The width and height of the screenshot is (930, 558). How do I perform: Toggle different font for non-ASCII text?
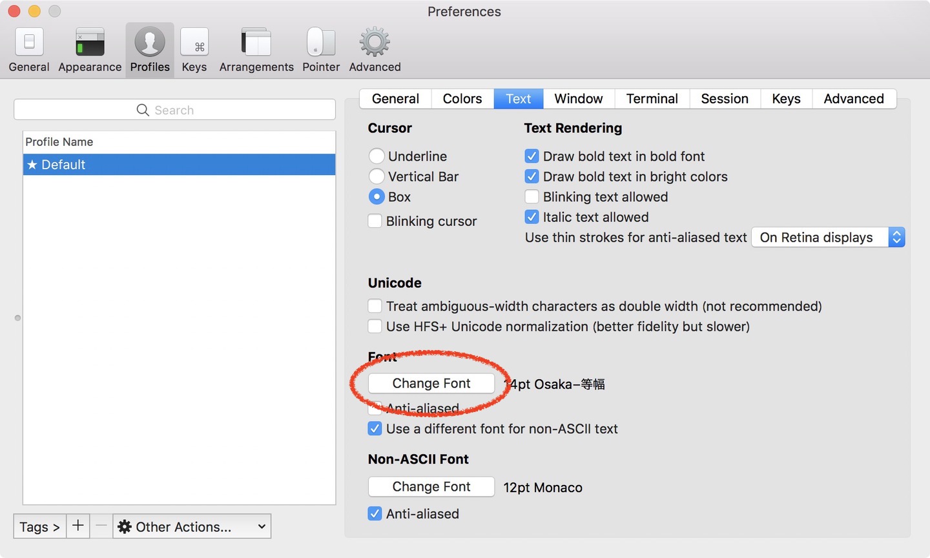(375, 429)
